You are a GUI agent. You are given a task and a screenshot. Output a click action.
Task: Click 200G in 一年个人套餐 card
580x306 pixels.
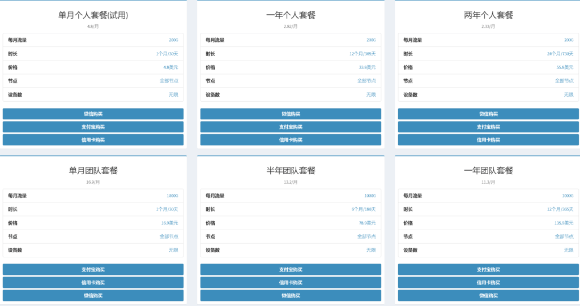click(x=371, y=40)
